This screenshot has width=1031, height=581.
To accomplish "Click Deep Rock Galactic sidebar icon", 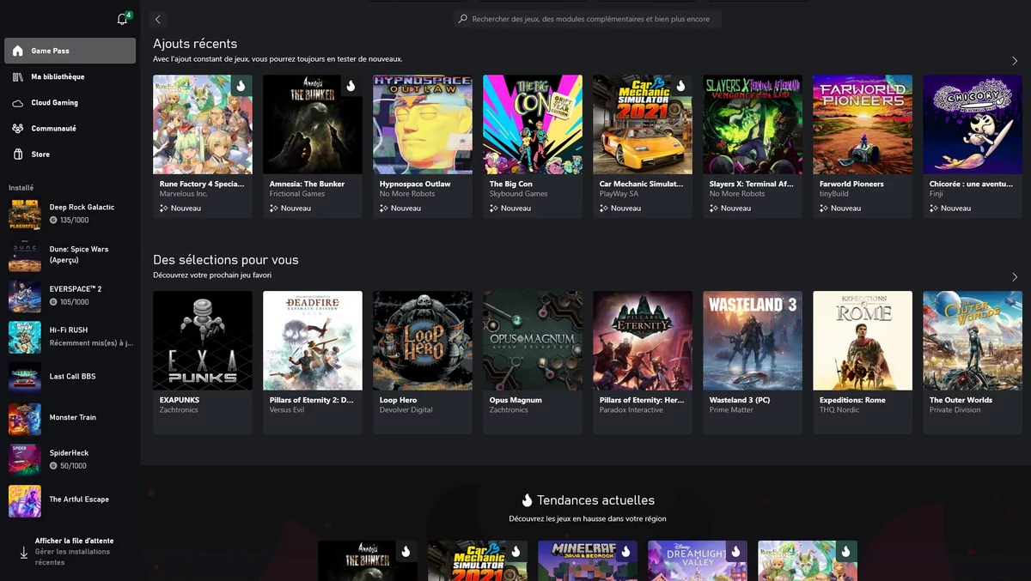I will pyautogui.click(x=25, y=213).
